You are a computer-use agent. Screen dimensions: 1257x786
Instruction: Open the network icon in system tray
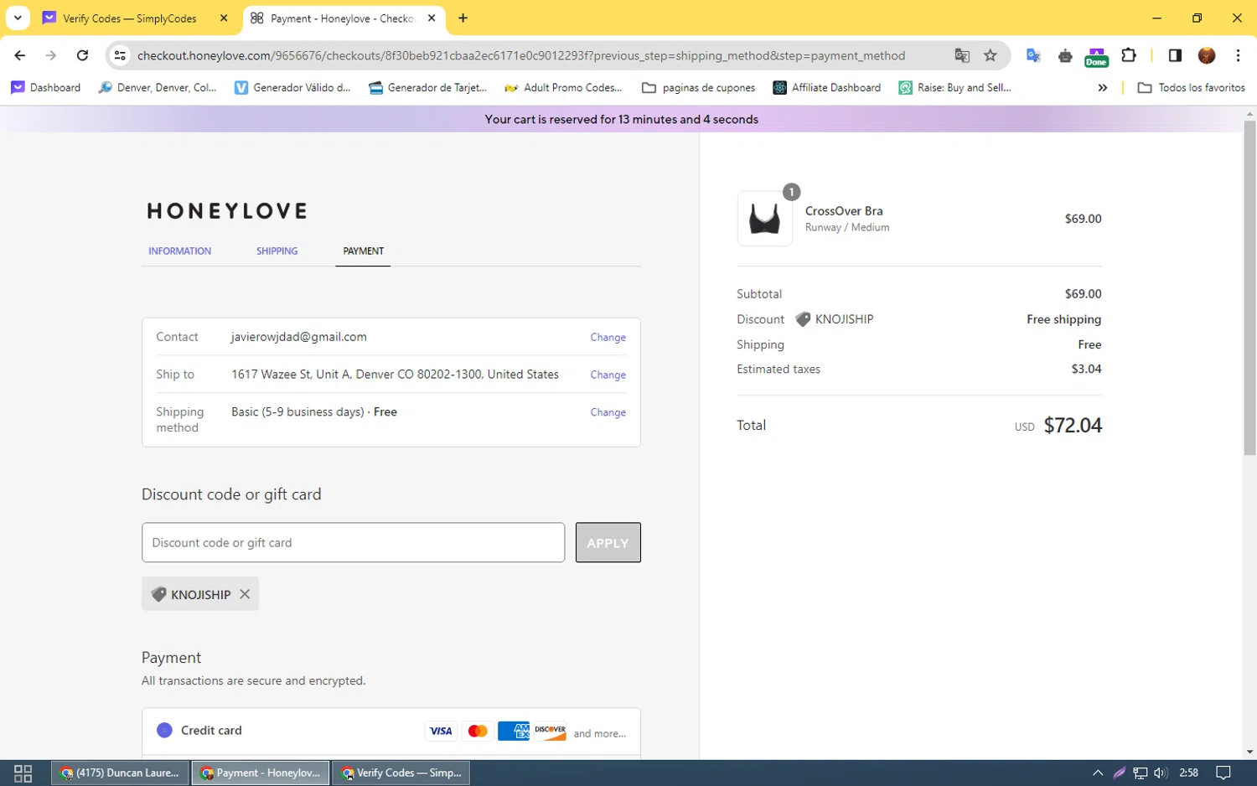(x=1140, y=773)
